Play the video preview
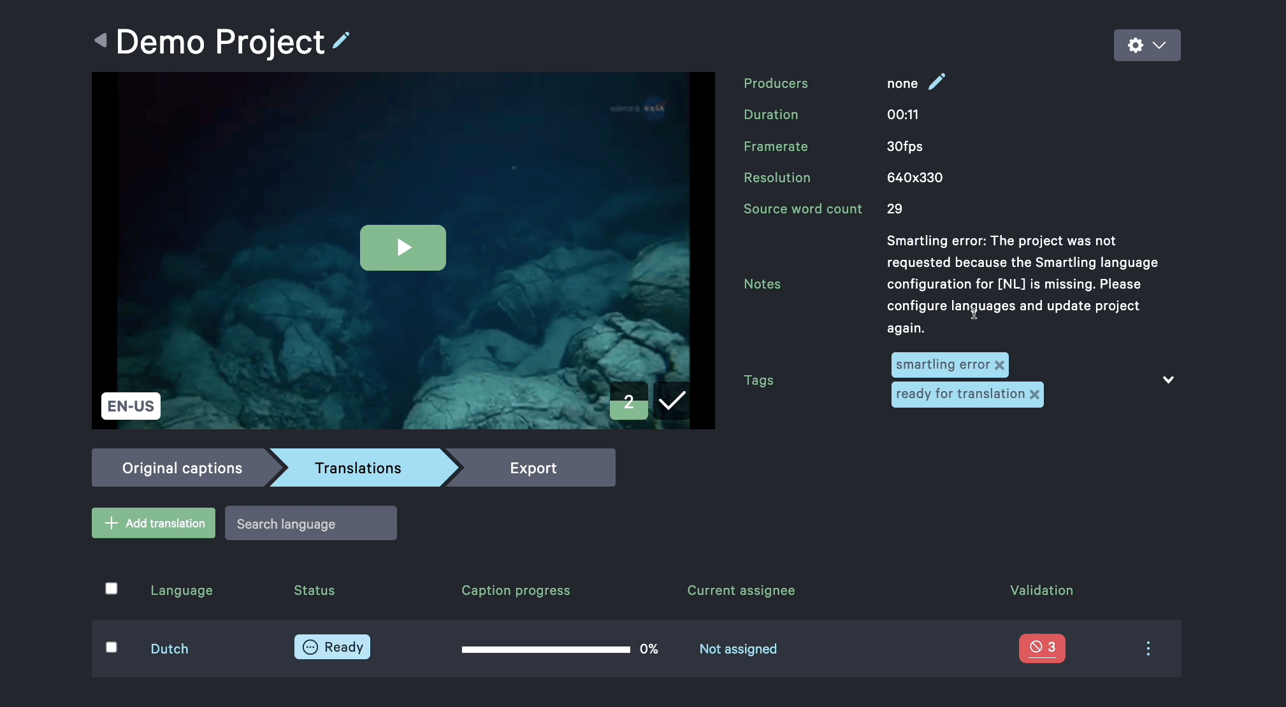1286x707 pixels. pyautogui.click(x=403, y=247)
